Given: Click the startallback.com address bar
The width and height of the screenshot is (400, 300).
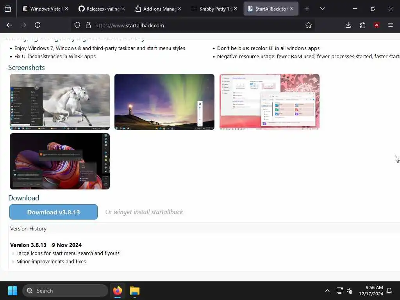Looking at the screenshot, I should point(194,25).
